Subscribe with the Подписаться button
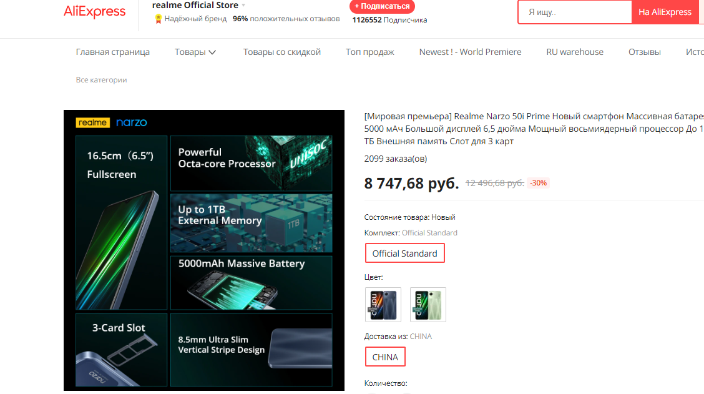Screen dimensions: 704x394 click(382, 6)
